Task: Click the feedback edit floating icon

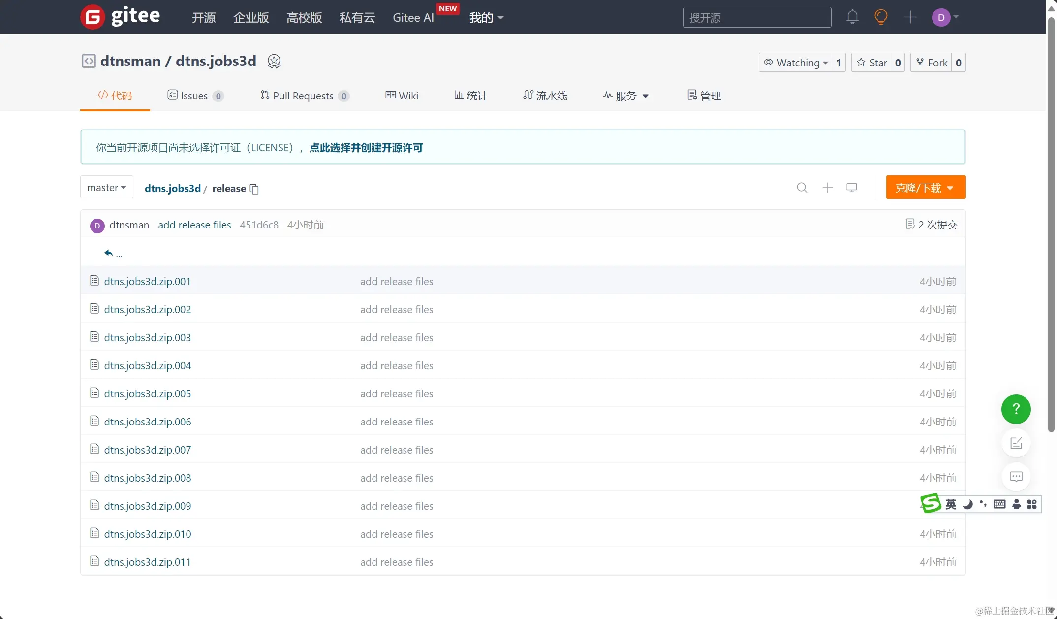Action: 1016,443
